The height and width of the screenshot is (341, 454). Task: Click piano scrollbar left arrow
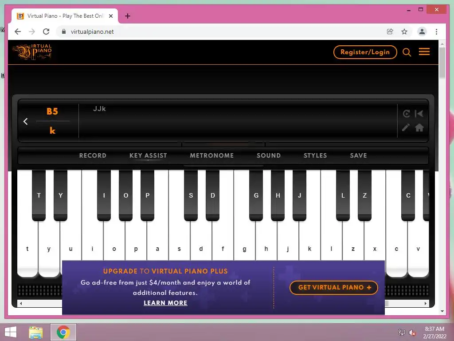pyautogui.click(x=20, y=303)
